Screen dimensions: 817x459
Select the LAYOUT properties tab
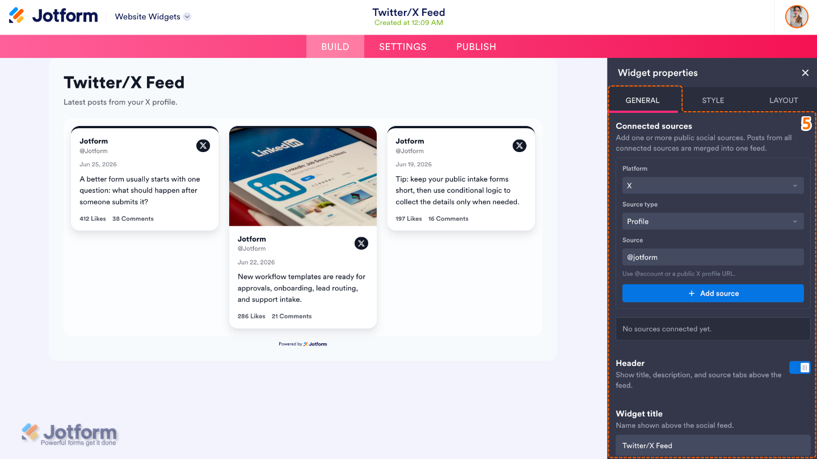click(x=784, y=100)
